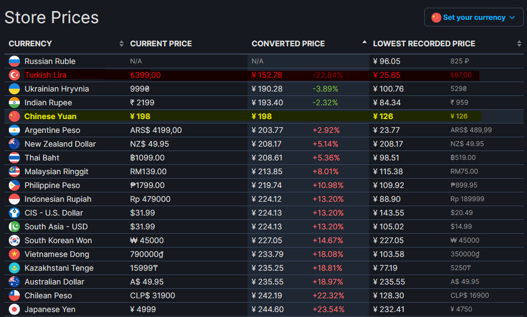
Task: Click the Vietnamese Dong currency name
Action: 56,254
